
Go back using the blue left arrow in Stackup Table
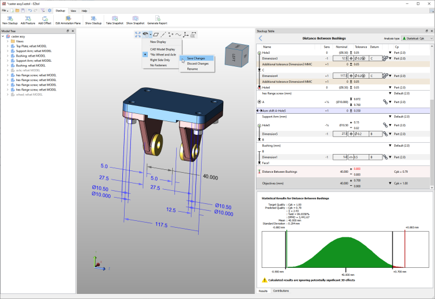click(x=260, y=39)
